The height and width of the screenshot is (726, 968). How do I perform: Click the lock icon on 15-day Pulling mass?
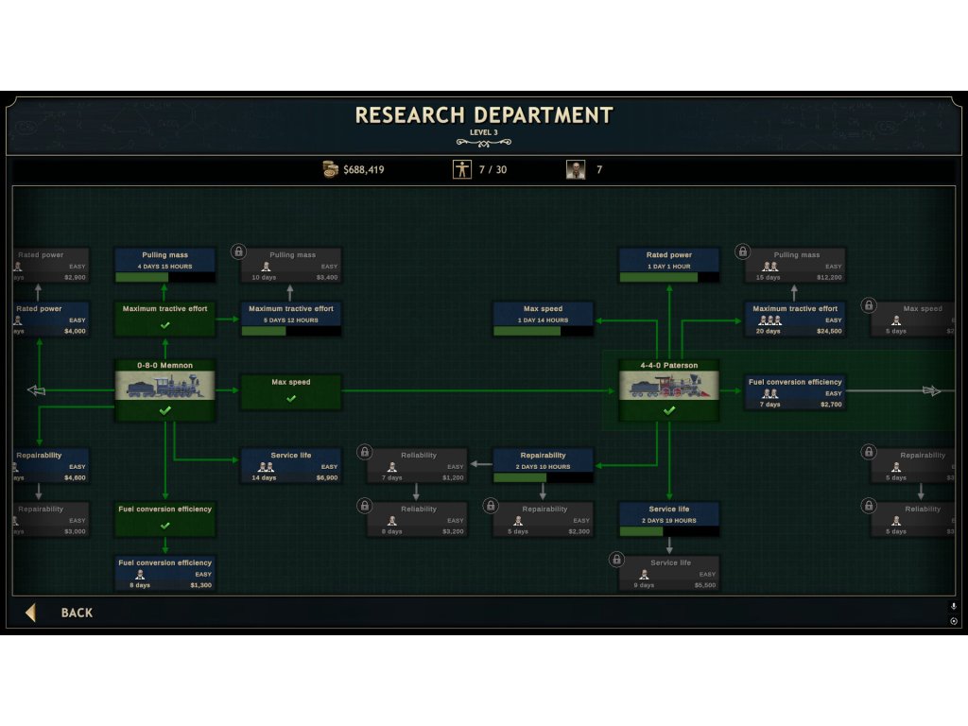pyautogui.click(x=743, y=251)
